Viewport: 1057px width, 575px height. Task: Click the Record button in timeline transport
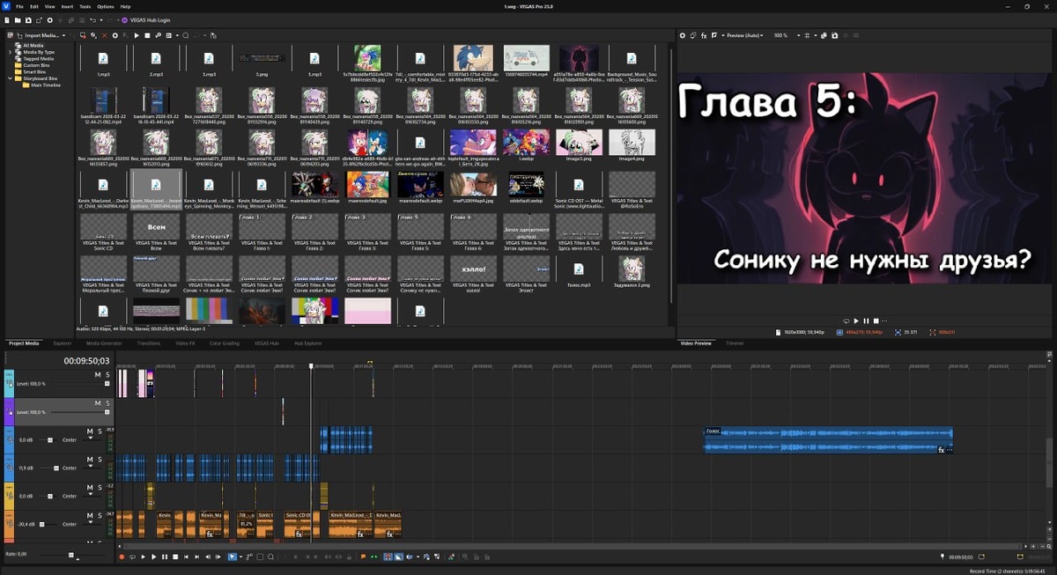(x=122, y=557)
